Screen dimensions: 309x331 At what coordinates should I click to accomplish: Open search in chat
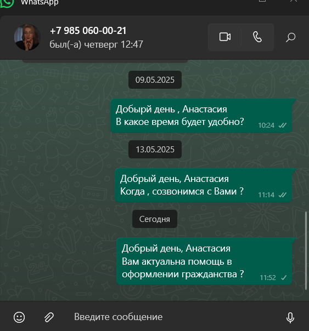coord(290,37)
